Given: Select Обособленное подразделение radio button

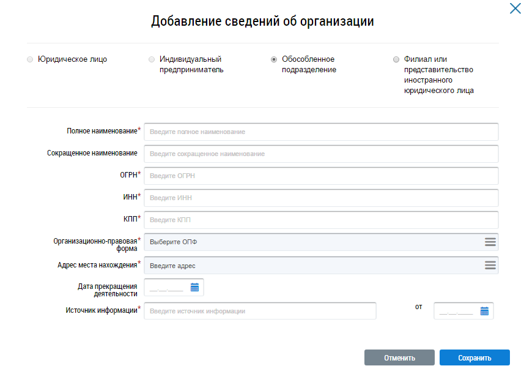Looking at the screenshot, I should (274, 60).
